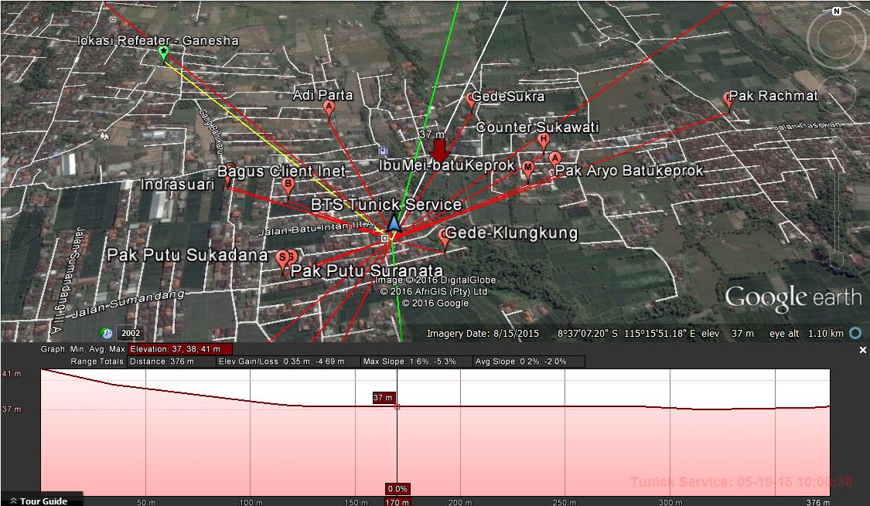
Task: Click the N on the compass ring
Action: [x=836, y=11]
